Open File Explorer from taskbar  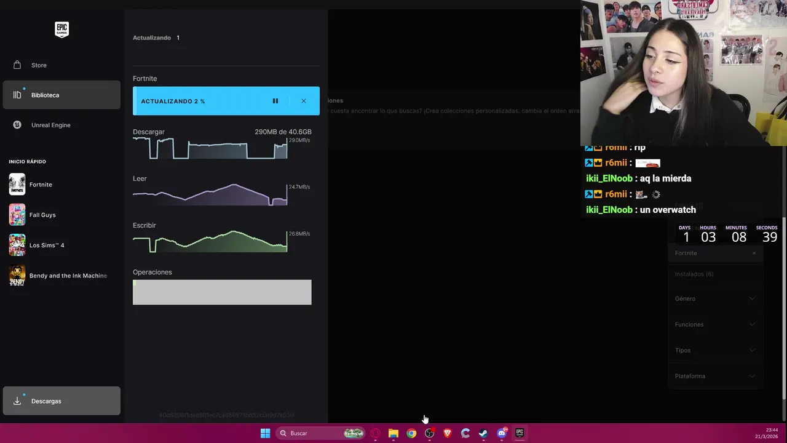pos(393,433)
